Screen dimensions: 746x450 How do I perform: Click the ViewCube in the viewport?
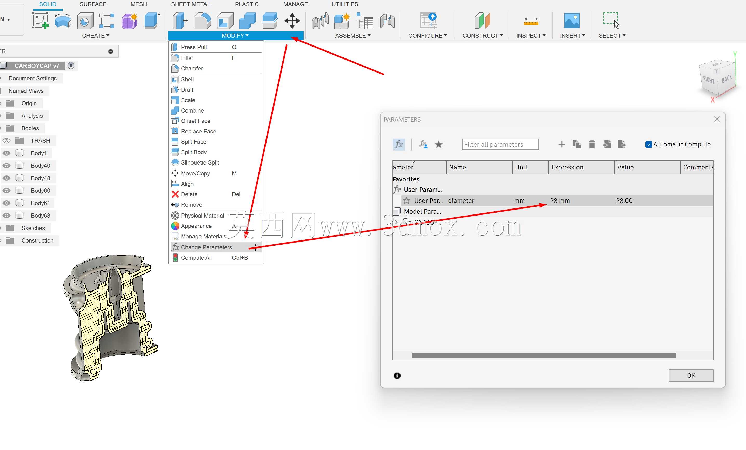pyautogui.click(x=717, y=77)
